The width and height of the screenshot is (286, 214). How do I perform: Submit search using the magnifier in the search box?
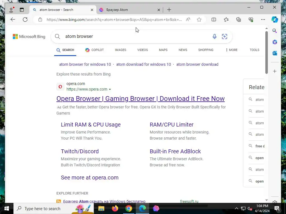click(58, 37)
